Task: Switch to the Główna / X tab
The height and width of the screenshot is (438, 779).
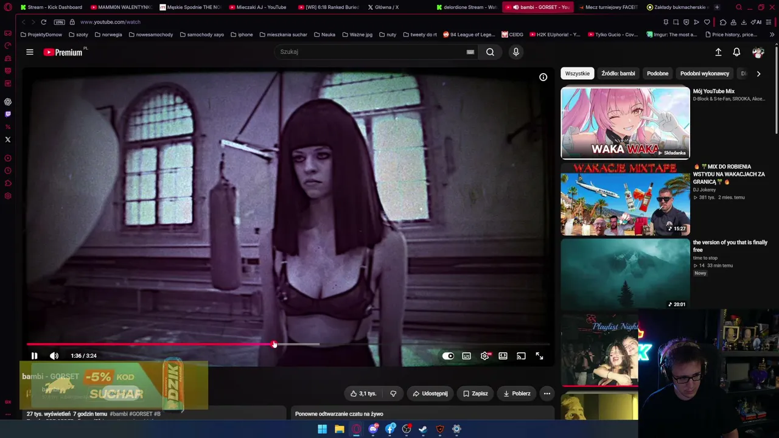Action: click(x=383, y=7)
